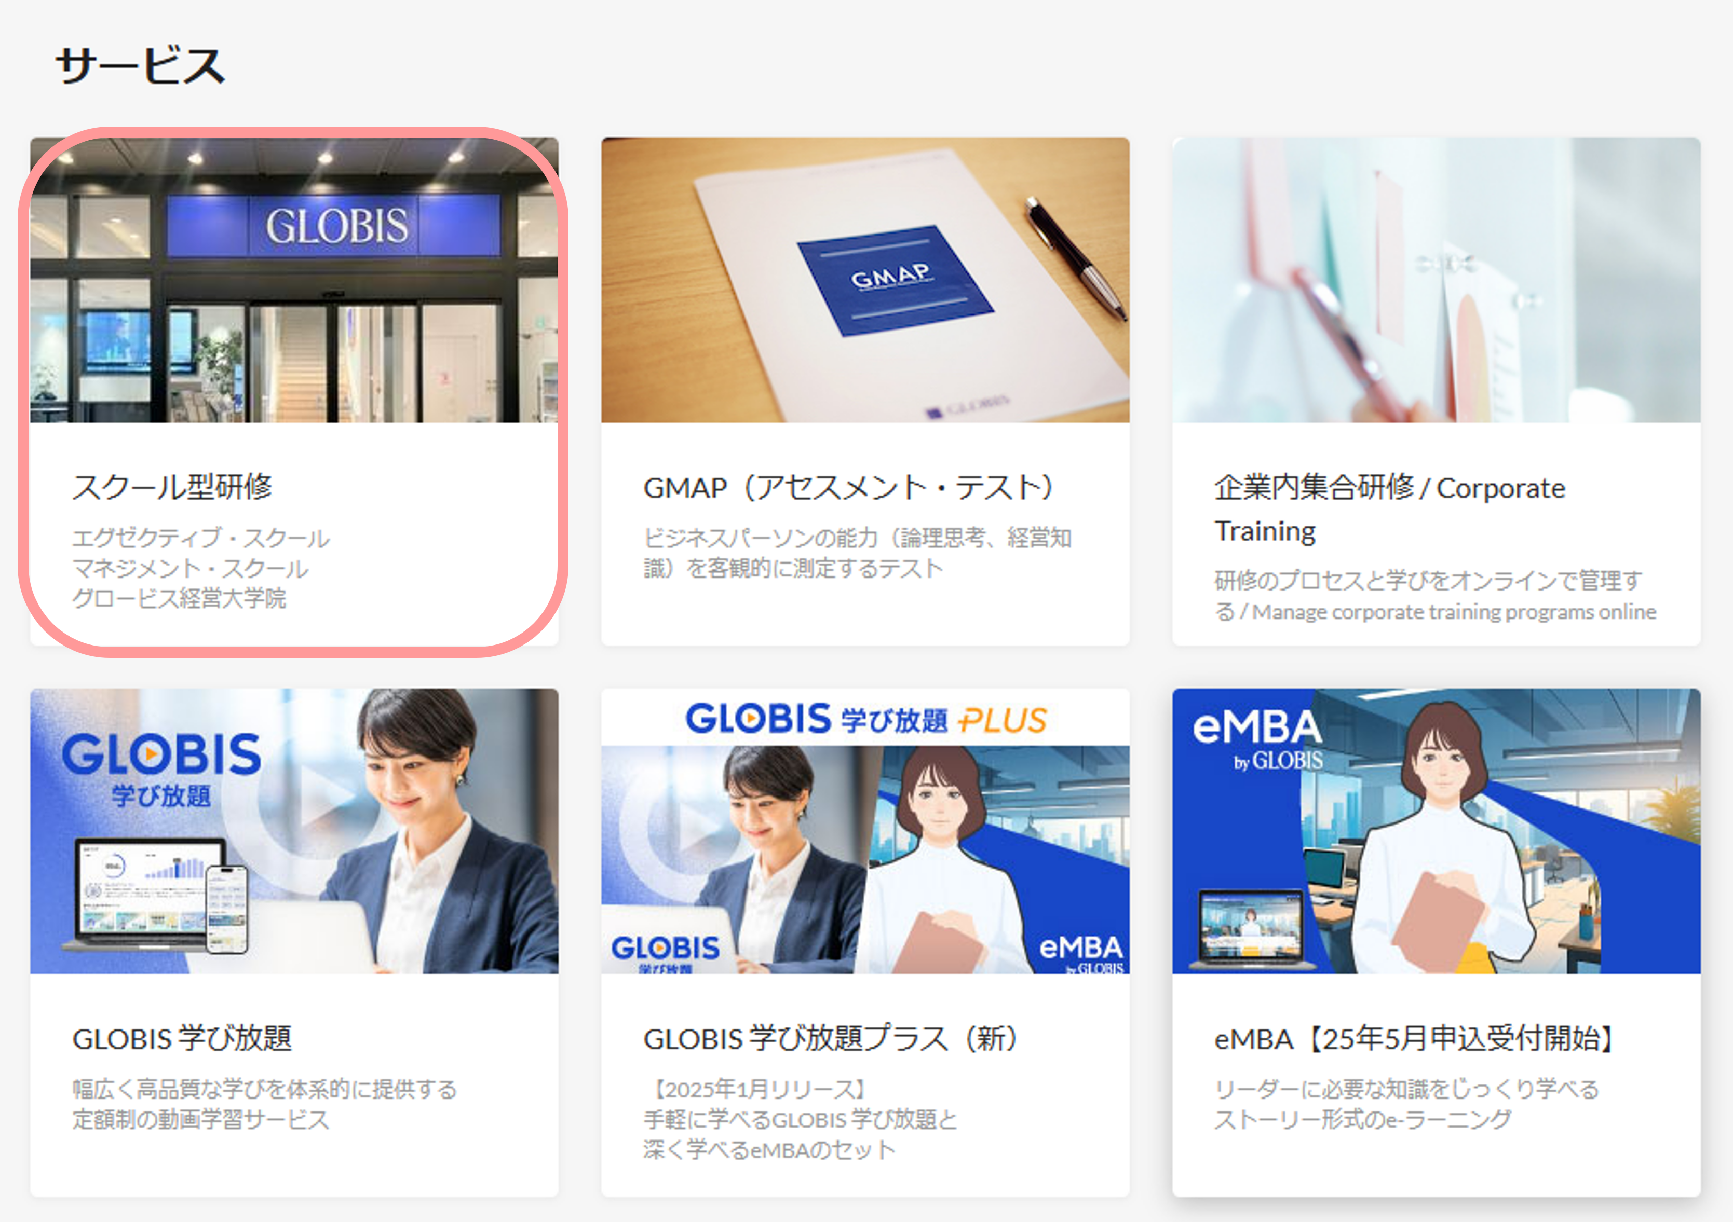Click text 深く学べるeMBAのセット
1733x1222 pixels.
click(769, 1149)
